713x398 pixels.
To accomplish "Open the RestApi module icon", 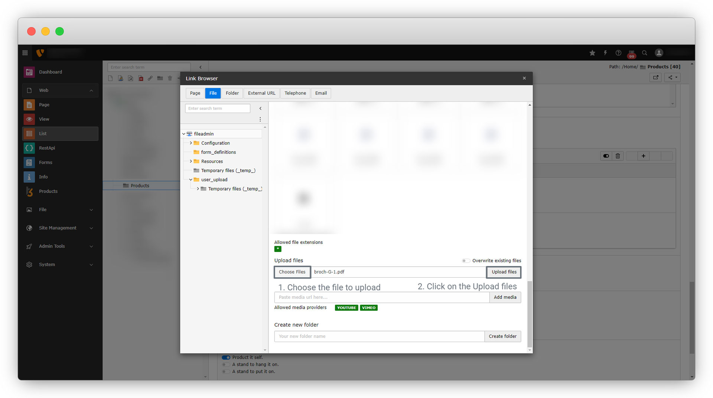I will (29, 148).
